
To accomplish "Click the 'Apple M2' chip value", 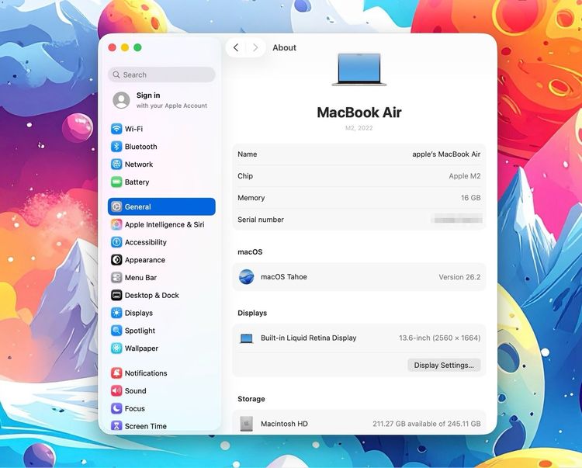I will point(464,176).
